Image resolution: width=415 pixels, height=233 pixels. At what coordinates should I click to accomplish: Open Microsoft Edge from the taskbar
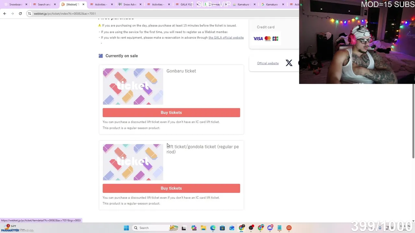(x=213, y=228)
